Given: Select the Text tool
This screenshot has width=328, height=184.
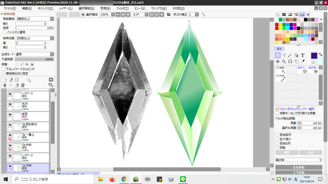Looking at the screenshot, I should [303, 55].
